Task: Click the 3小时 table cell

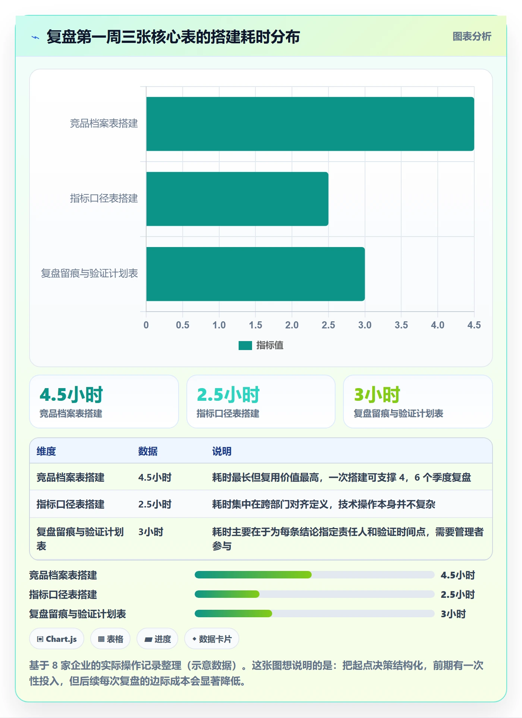Action: (151, 532)
